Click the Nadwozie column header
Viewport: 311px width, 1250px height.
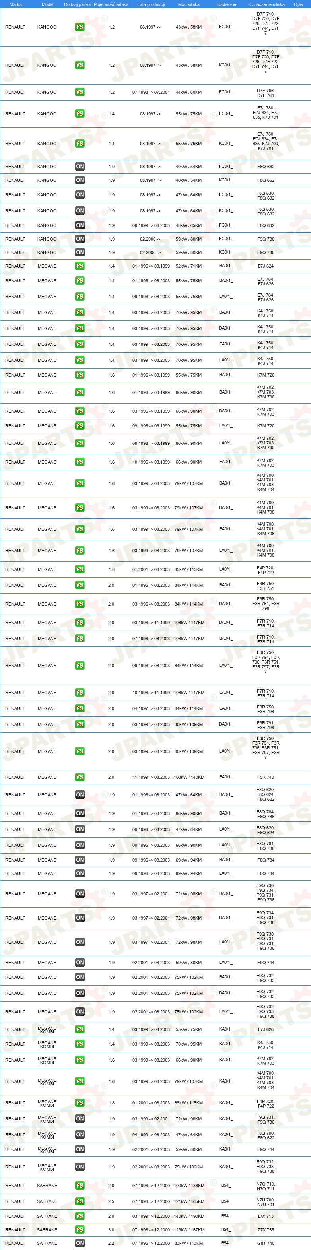[227, 4]
